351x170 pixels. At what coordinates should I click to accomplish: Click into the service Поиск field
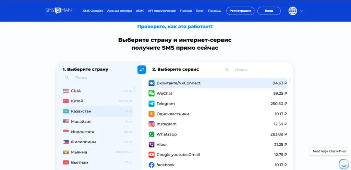(242, 70)
